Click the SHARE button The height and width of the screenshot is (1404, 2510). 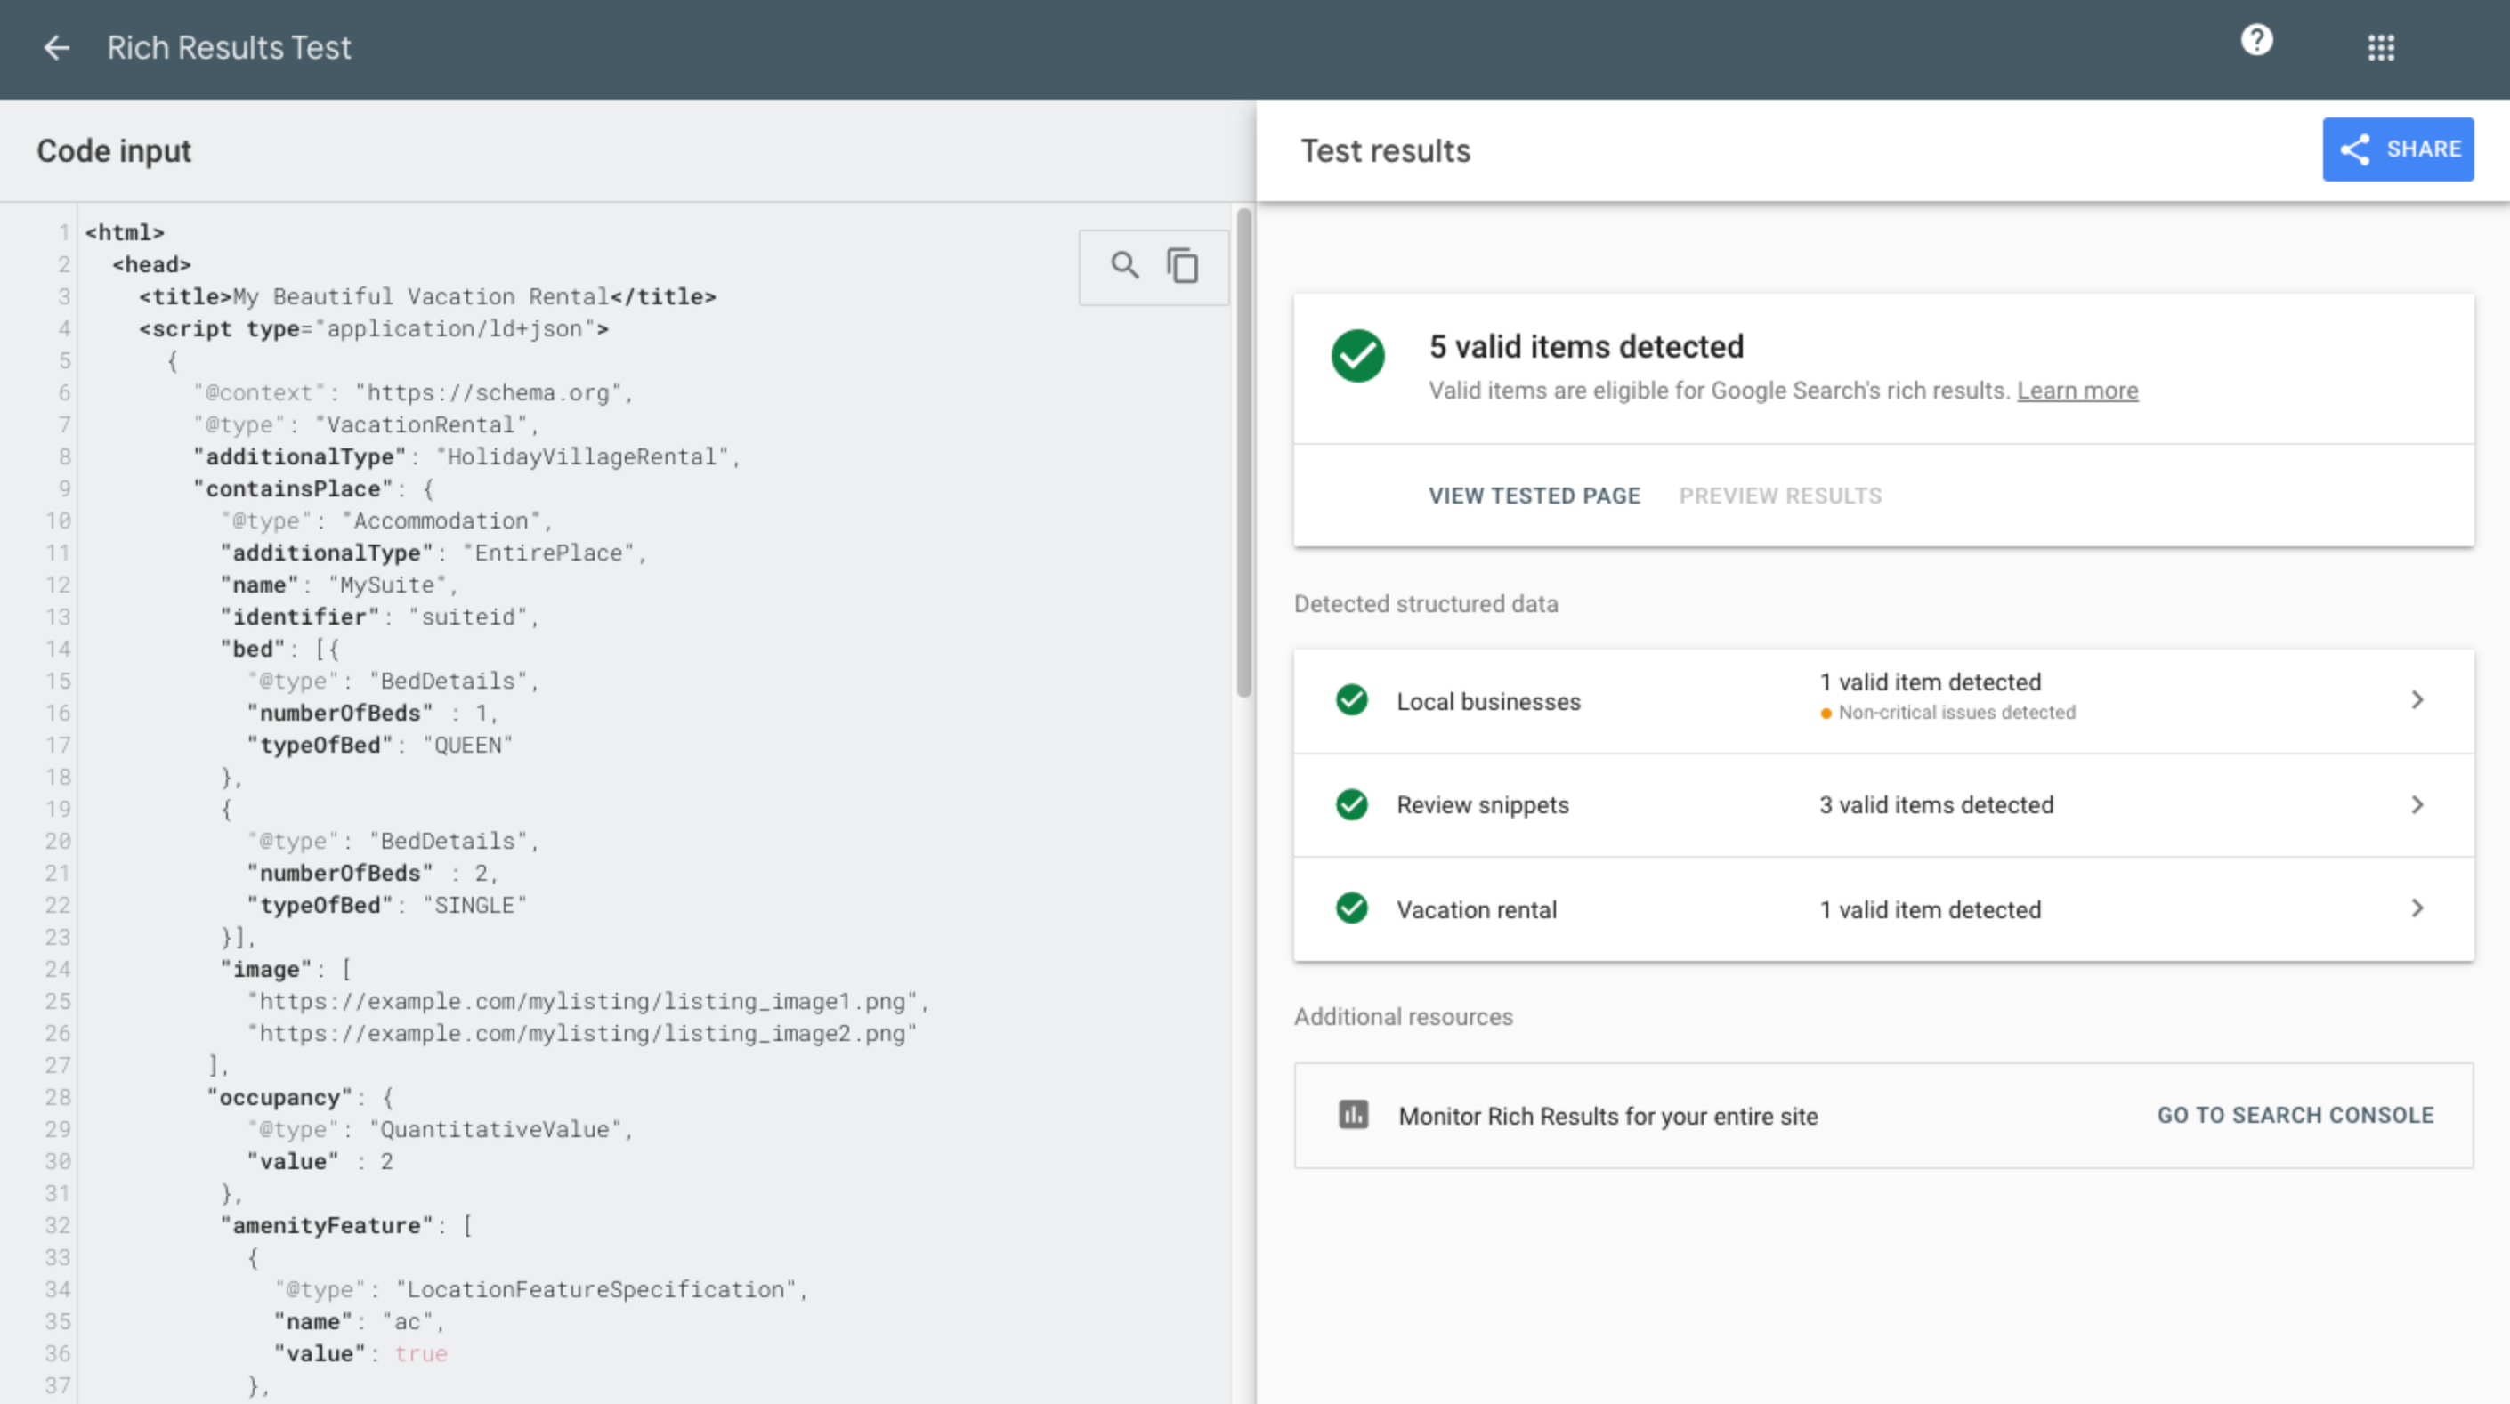pyautogui.click(x=2398, y=149)
